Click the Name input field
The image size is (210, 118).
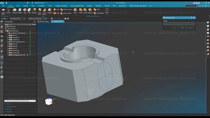[x=179, y=24]
